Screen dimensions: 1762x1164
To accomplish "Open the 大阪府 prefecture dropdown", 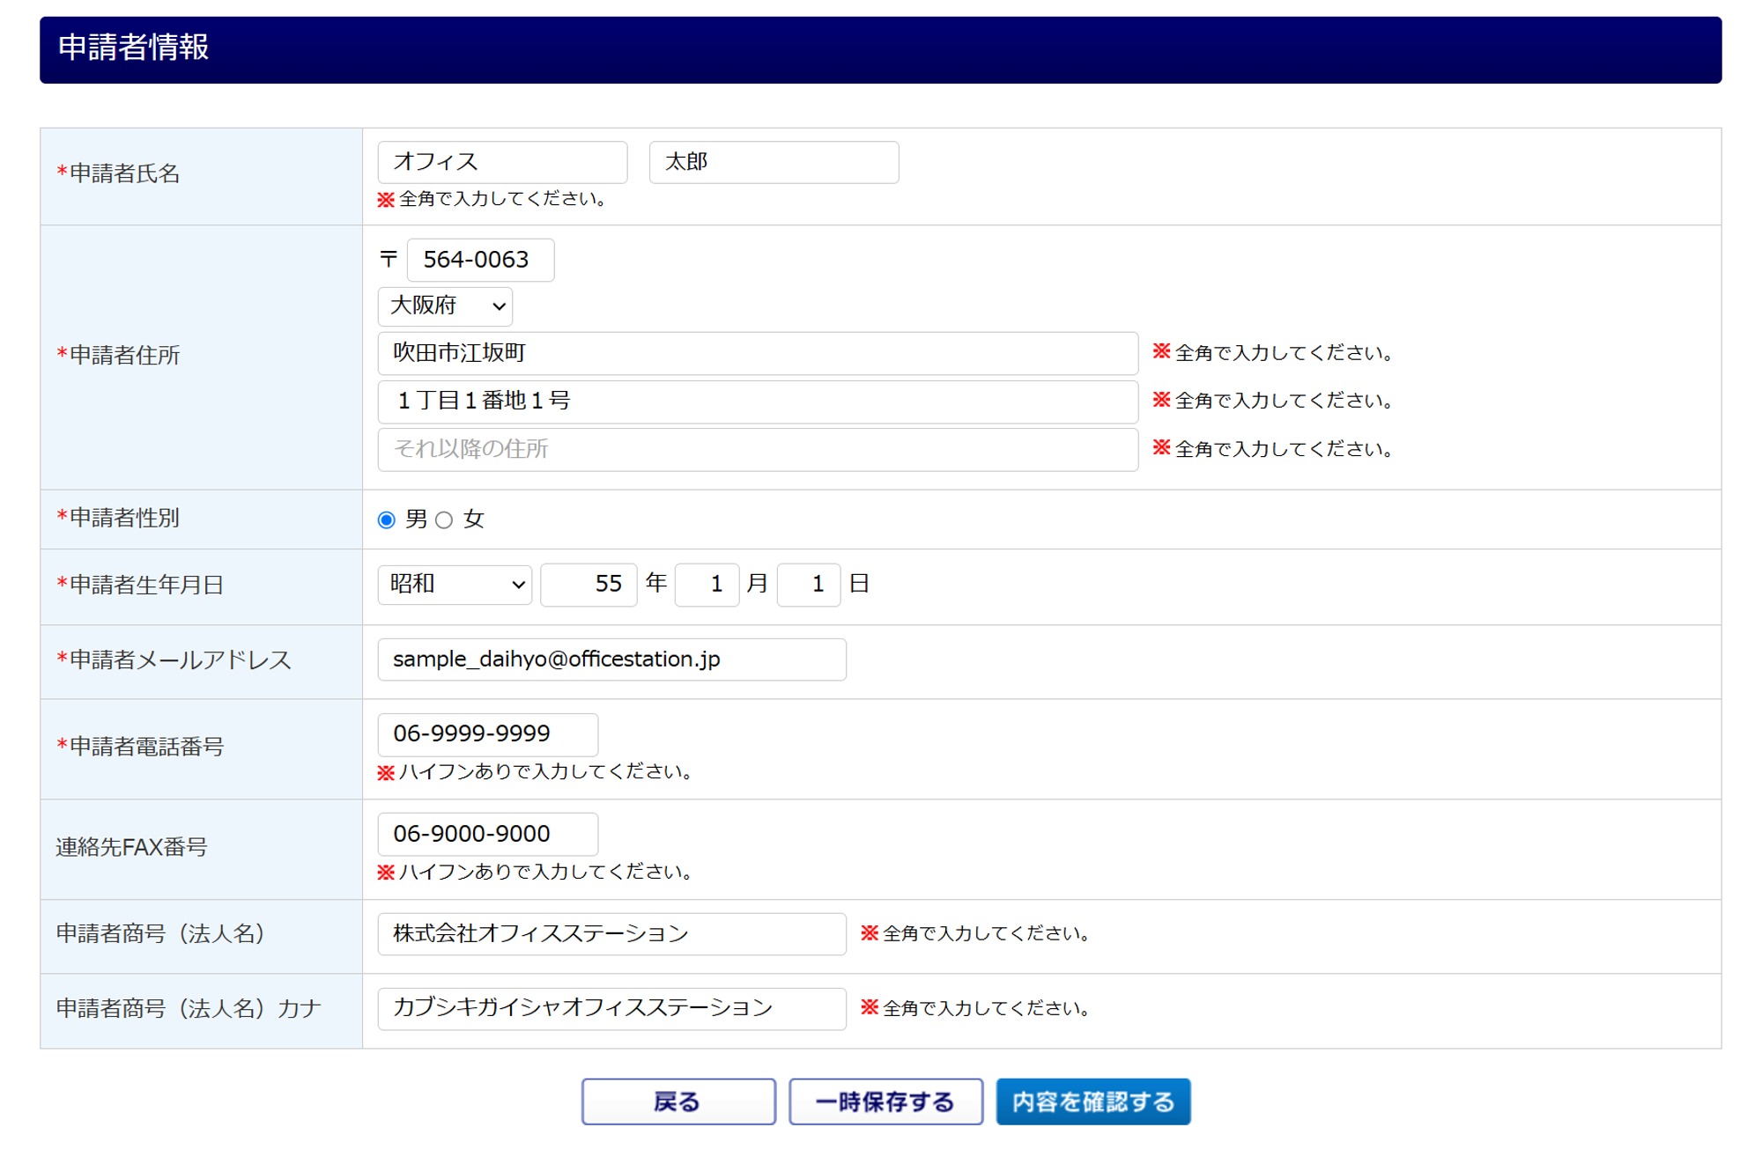I will tap(445, 306).
